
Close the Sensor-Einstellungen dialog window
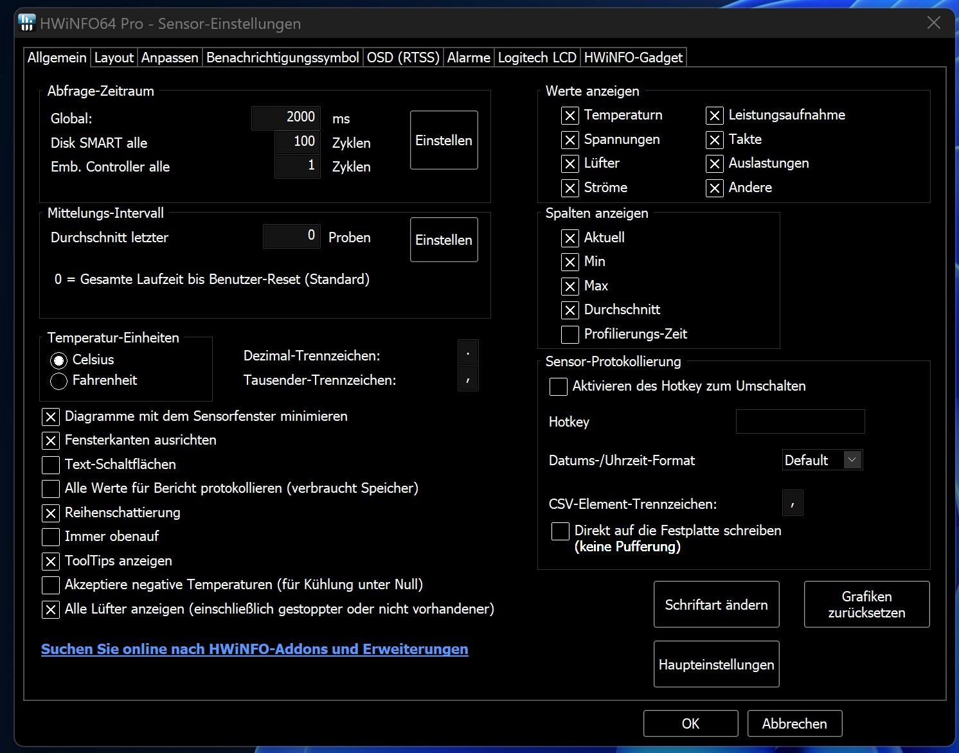tap(934, 23)
